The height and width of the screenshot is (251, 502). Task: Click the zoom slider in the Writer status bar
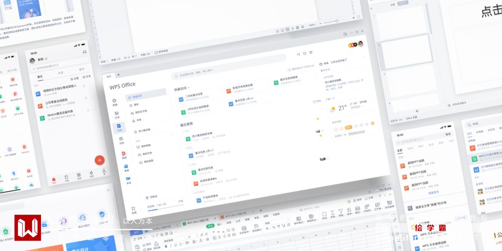point(337,20)
